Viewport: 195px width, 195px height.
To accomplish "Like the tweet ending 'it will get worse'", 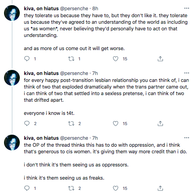I will (115, 59).
